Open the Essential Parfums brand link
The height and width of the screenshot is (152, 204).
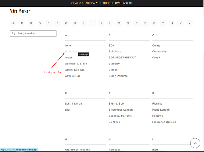coord(120,116)
